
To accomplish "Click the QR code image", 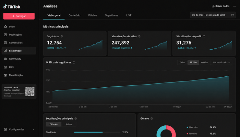I will tap(30, 91).
